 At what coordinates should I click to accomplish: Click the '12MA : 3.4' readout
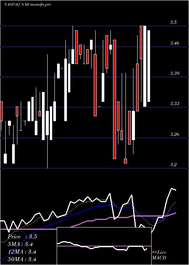point(22,252)
